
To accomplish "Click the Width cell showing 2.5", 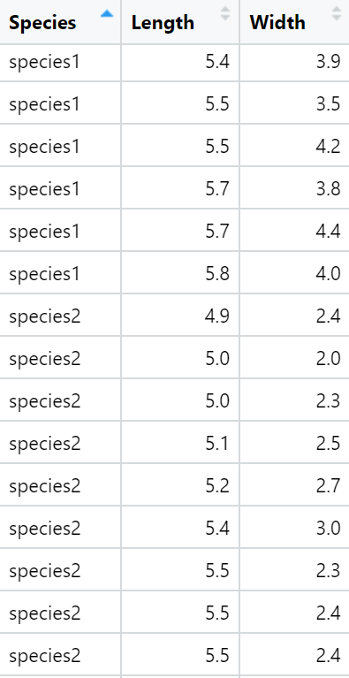I will (x=294, y=443).
